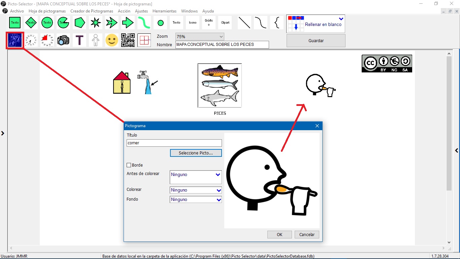Select the QR code generator tool
460x259 pixels.
click(128, 40)
